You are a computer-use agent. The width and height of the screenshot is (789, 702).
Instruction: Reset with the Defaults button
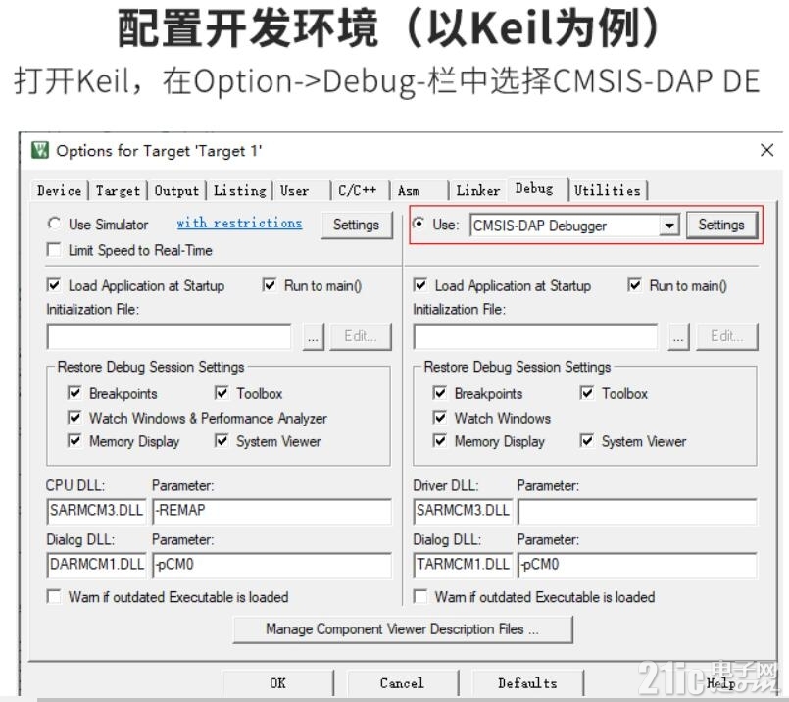[x=527, y=683]
